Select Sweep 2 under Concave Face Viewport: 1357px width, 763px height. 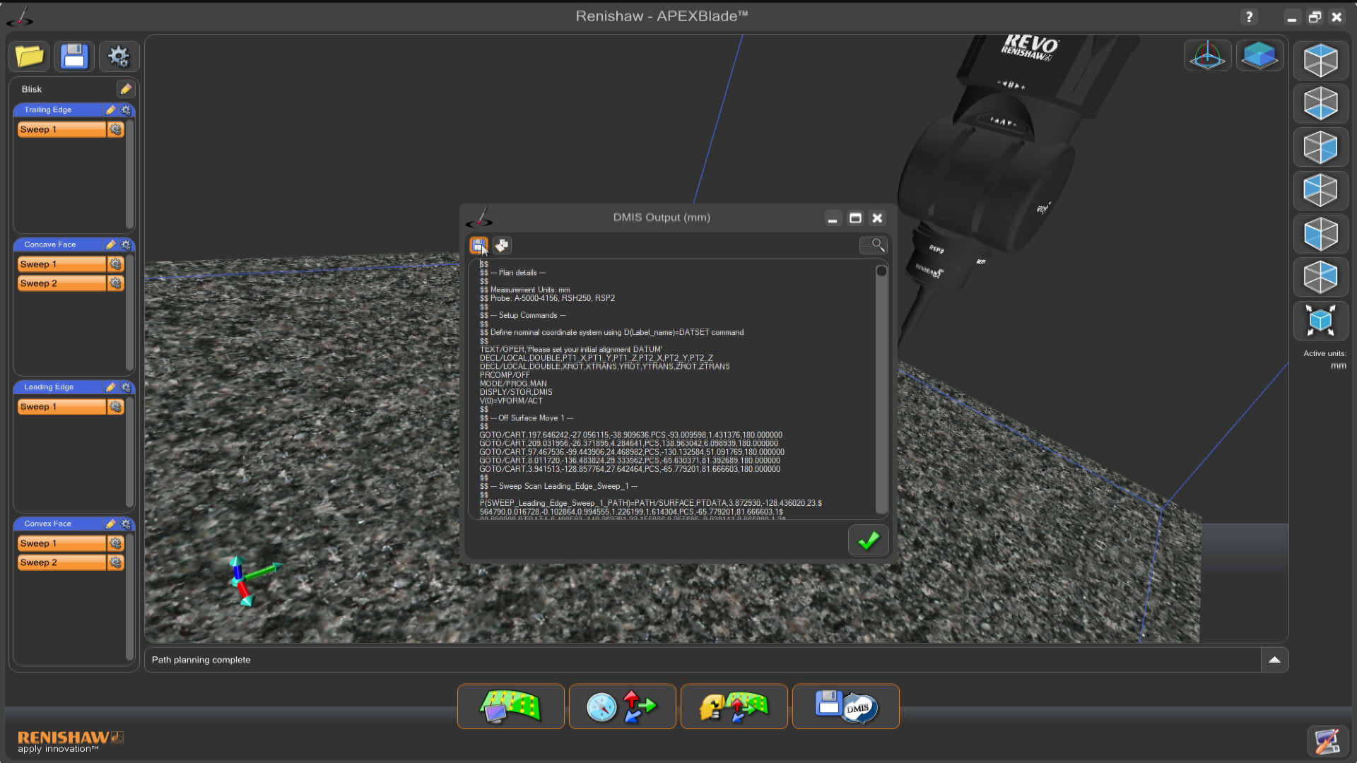pos(61,283)
